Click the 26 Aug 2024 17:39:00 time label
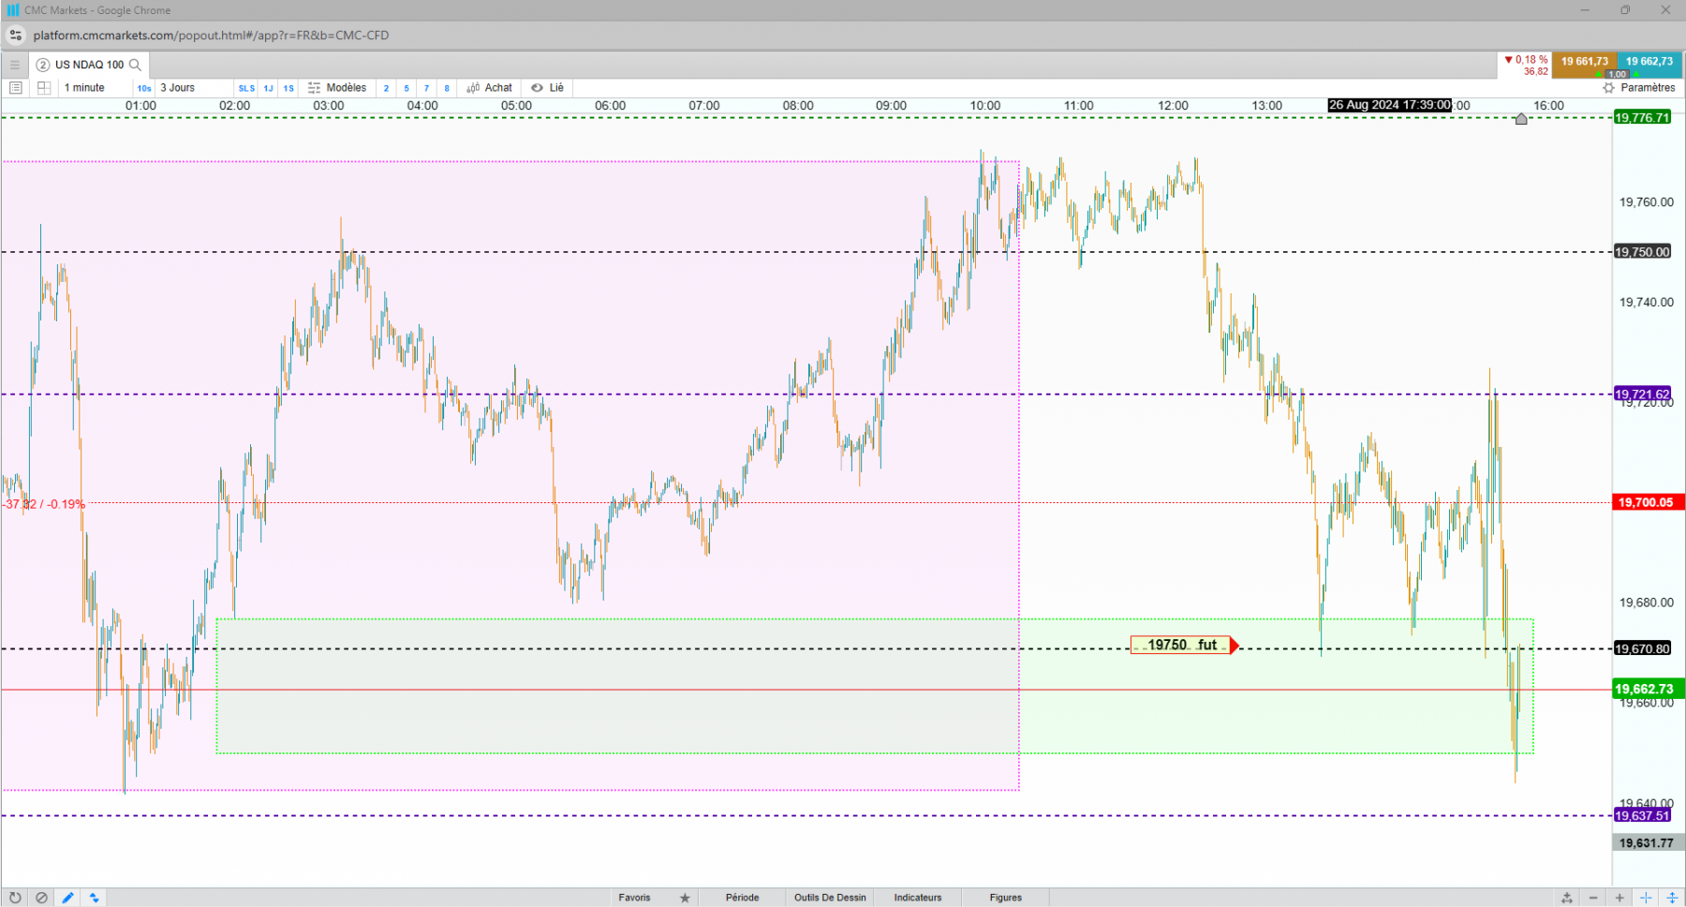Viewport: 1686px width, 907px height. pyautogui.click(x=1390, y=105)
